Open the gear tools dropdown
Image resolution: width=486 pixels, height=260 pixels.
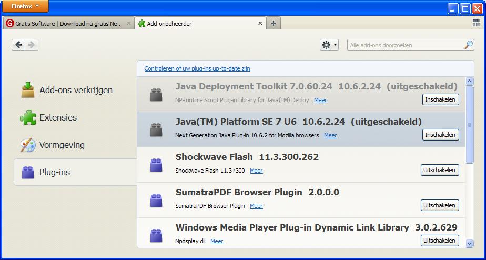tap(329, 45)
